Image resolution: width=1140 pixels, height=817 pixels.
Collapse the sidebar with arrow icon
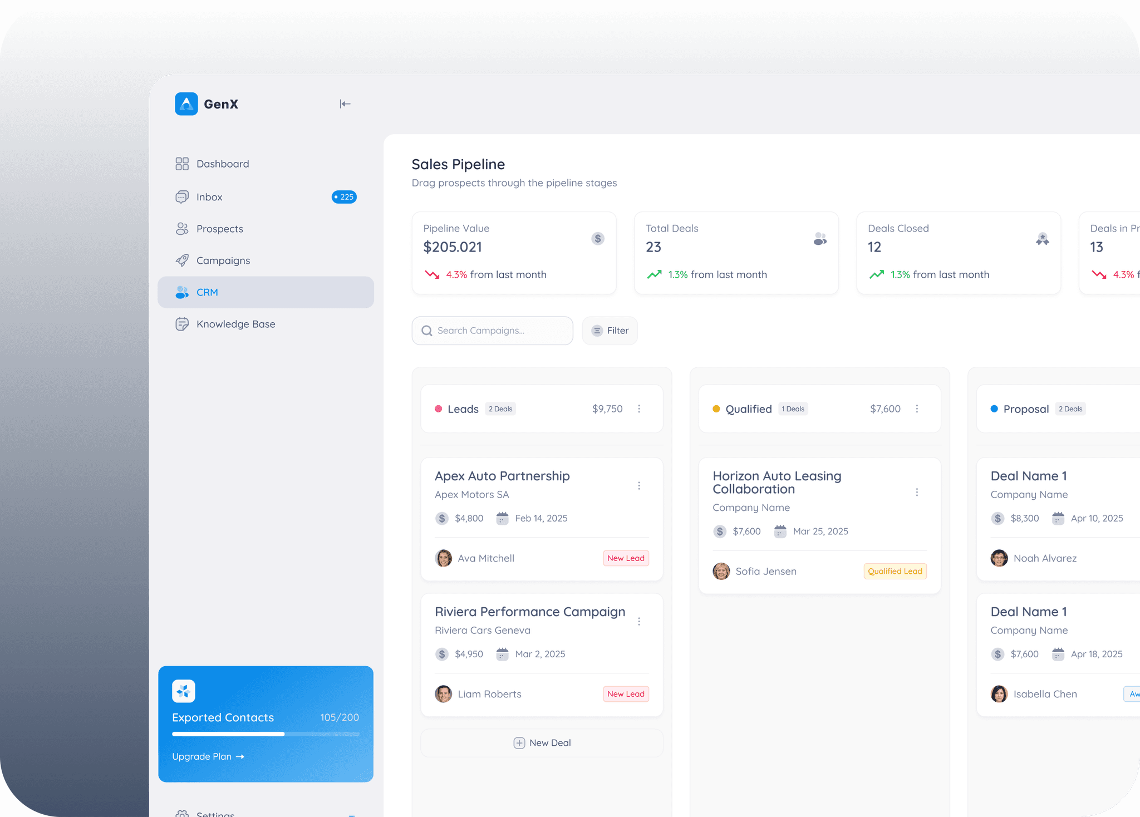(x=345, y=104)
